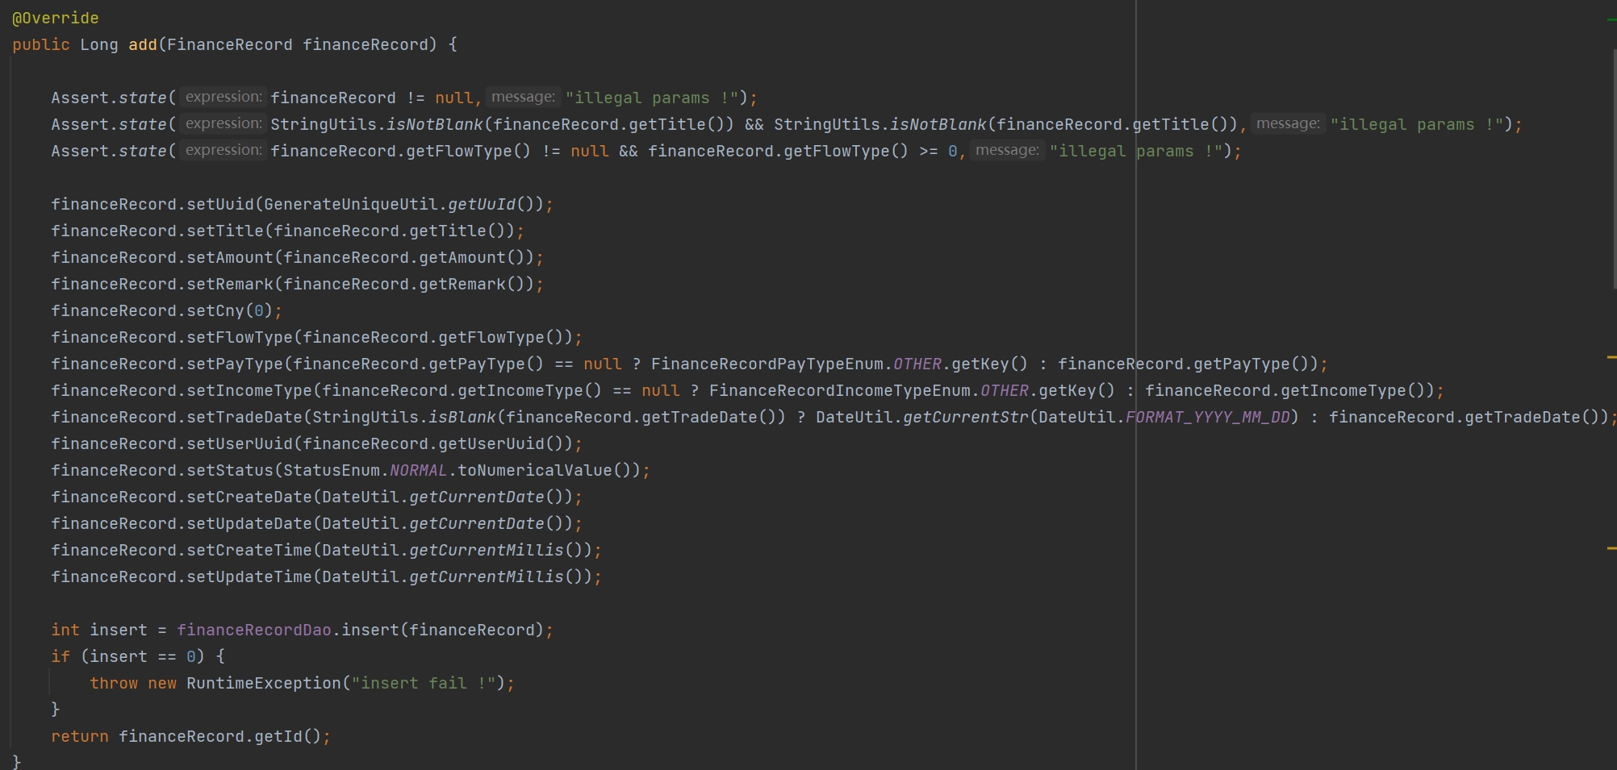This screenshot has width=1617, height=770.
Task: Click the setCreateDate method call
Action: (249, 497)
